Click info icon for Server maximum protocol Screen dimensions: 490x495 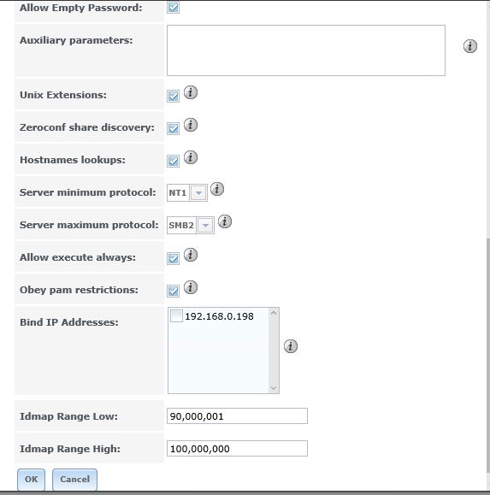pyautogui.click(x=225, y=221)
